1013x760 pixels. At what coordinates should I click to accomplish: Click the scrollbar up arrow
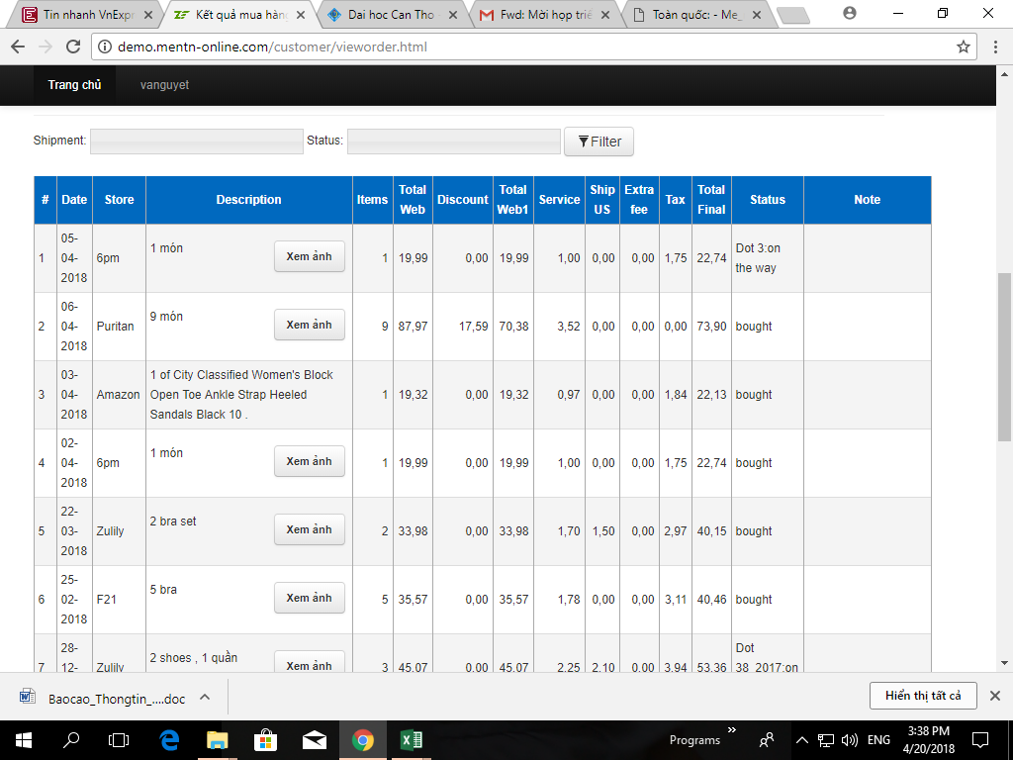pos(1004,73)
